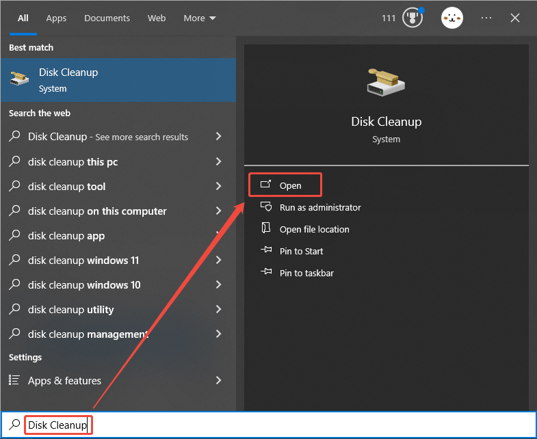Expand arrow for 'disk cleanup this pc'

218,161
